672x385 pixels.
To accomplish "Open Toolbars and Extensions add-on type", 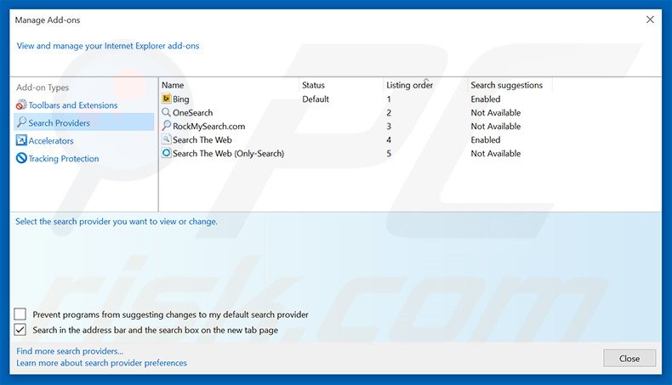I will (73, 105).
